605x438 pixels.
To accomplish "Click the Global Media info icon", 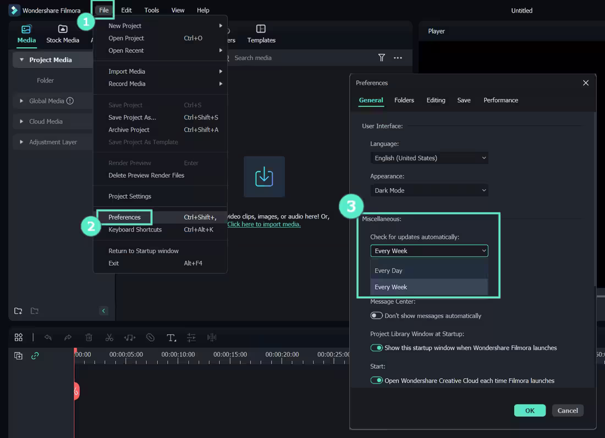I will [x=70, y=101].
